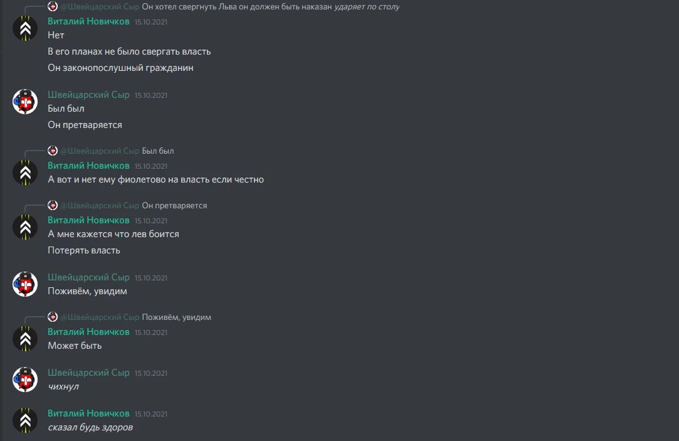The height and width of the screenshot is (441, 679).
Task: Click Виталий Новичков avatar by «Может быть»
Action: coord(25,339)
